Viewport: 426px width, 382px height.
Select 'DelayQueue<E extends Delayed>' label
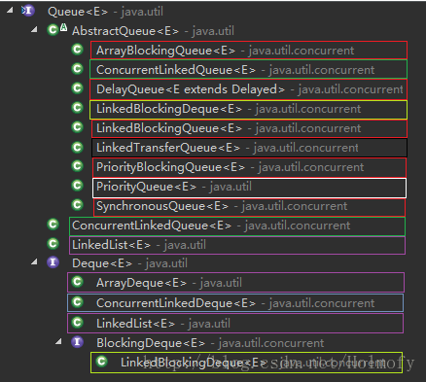[x=191, y=89]
